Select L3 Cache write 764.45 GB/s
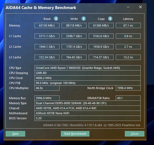This screenshot has width=154, height=145. coord(74,57)
